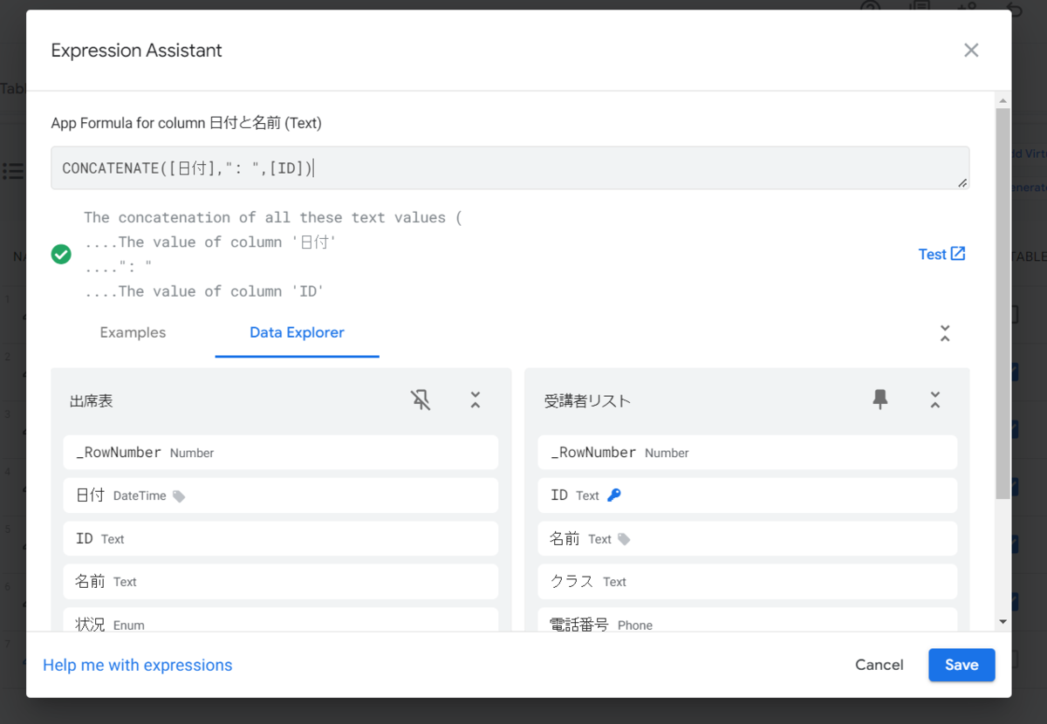1047x724 pixels.
Task: Collapse all tables with the chevrons beside the tabs
Action: (944, 333)
